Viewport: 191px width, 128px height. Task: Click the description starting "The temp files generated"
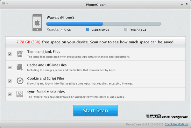click(79, 57)
